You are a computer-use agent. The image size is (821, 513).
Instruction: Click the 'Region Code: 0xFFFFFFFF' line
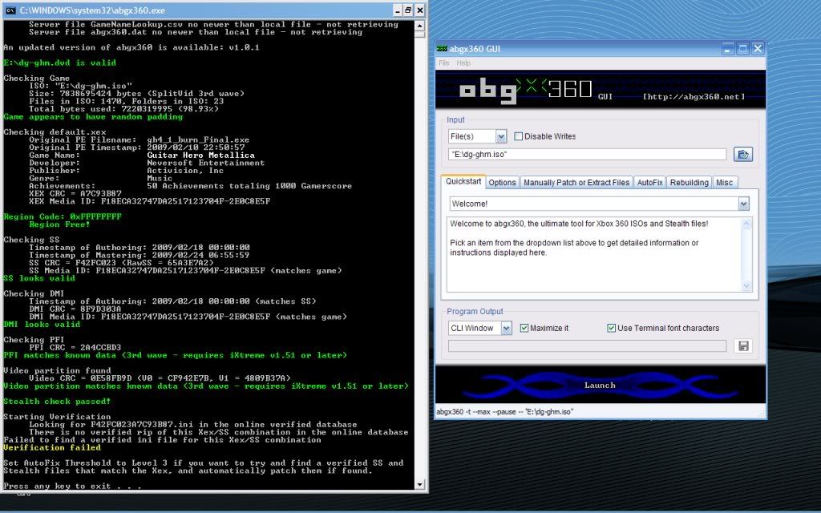[63, 216]
